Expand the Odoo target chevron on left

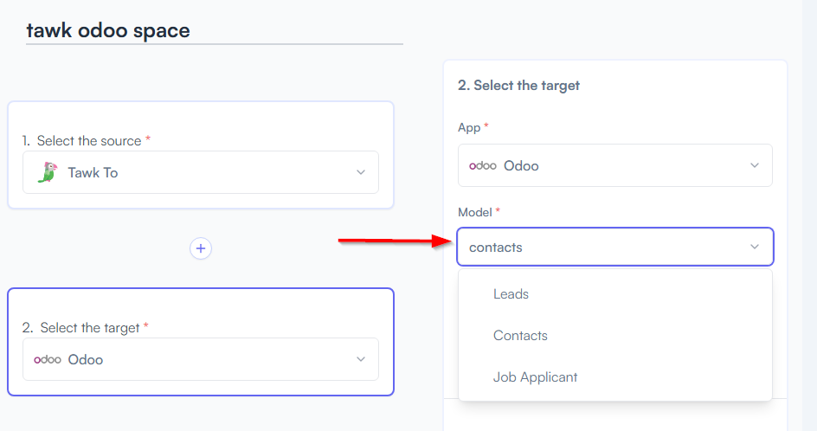[361, 359]
